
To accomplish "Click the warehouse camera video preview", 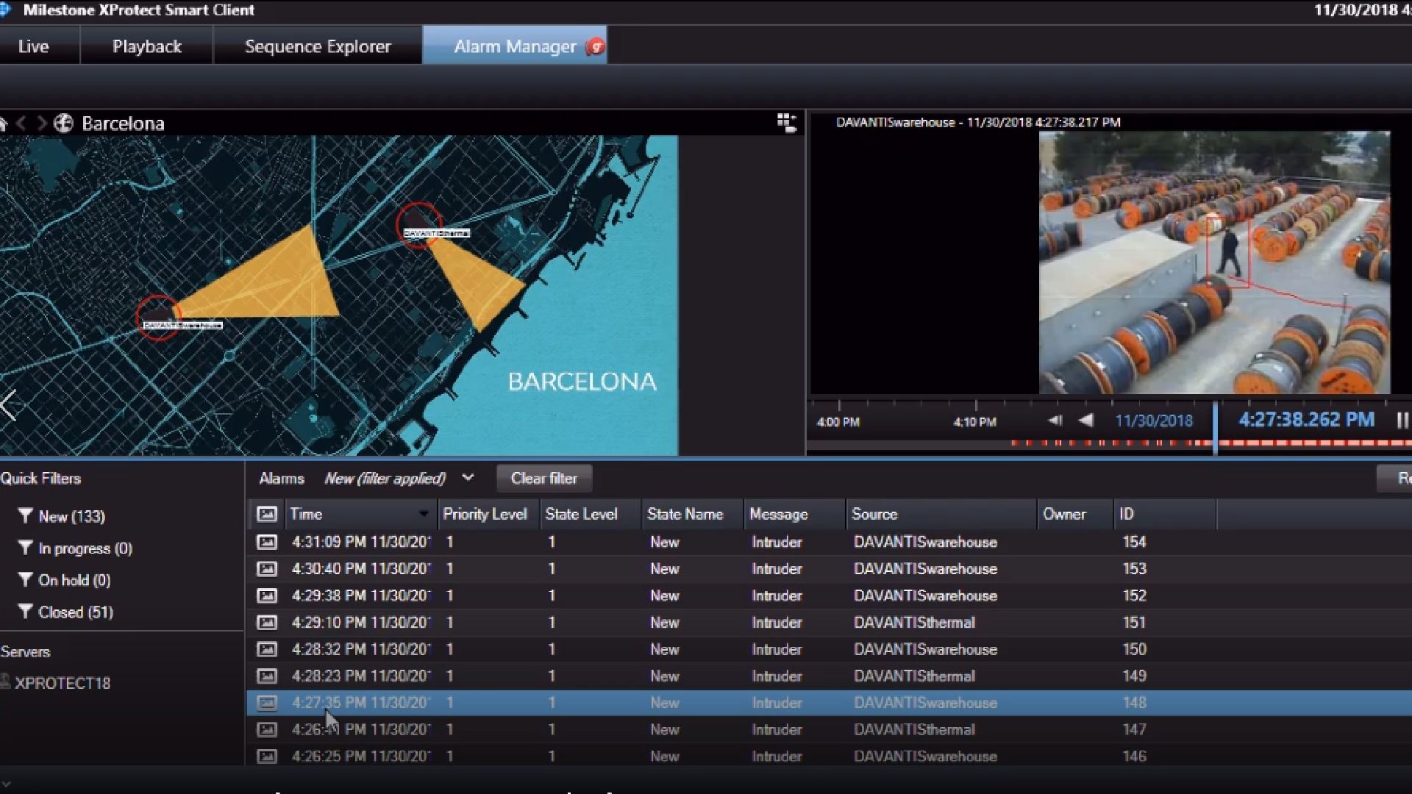I will tap(1214, 262).
